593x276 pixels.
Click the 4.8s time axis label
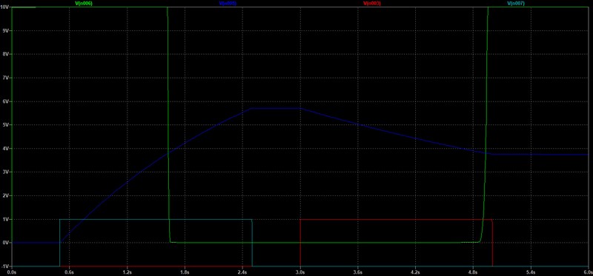click(x=473, y=272)
